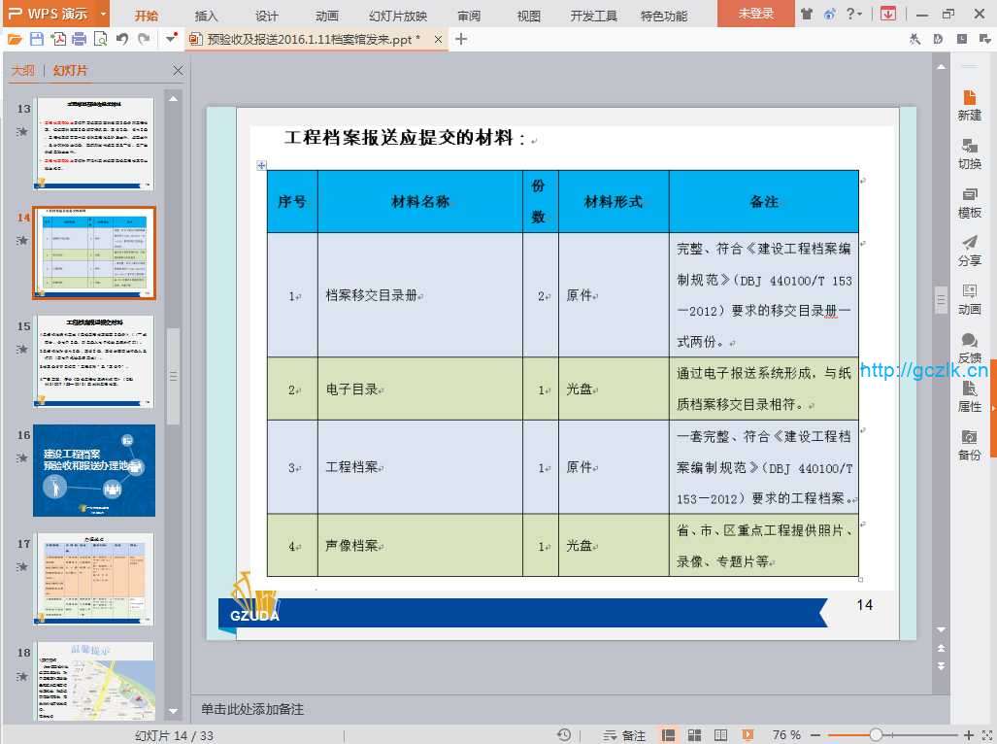Click the 新建 (New) icon in right sidebar
The height and width of the screenshot is (744, 997).
click(x=969, y=104)
